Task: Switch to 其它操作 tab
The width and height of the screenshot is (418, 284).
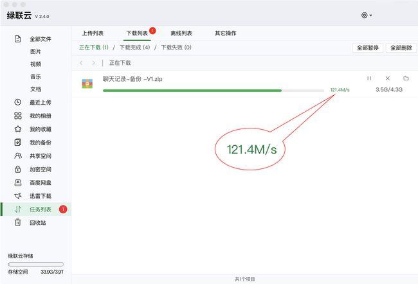Action: (x=226, y=33)
